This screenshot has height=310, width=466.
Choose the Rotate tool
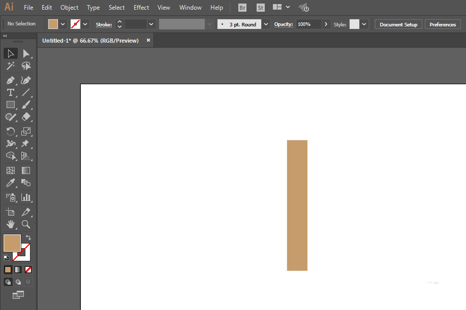[x=11, y=131]
